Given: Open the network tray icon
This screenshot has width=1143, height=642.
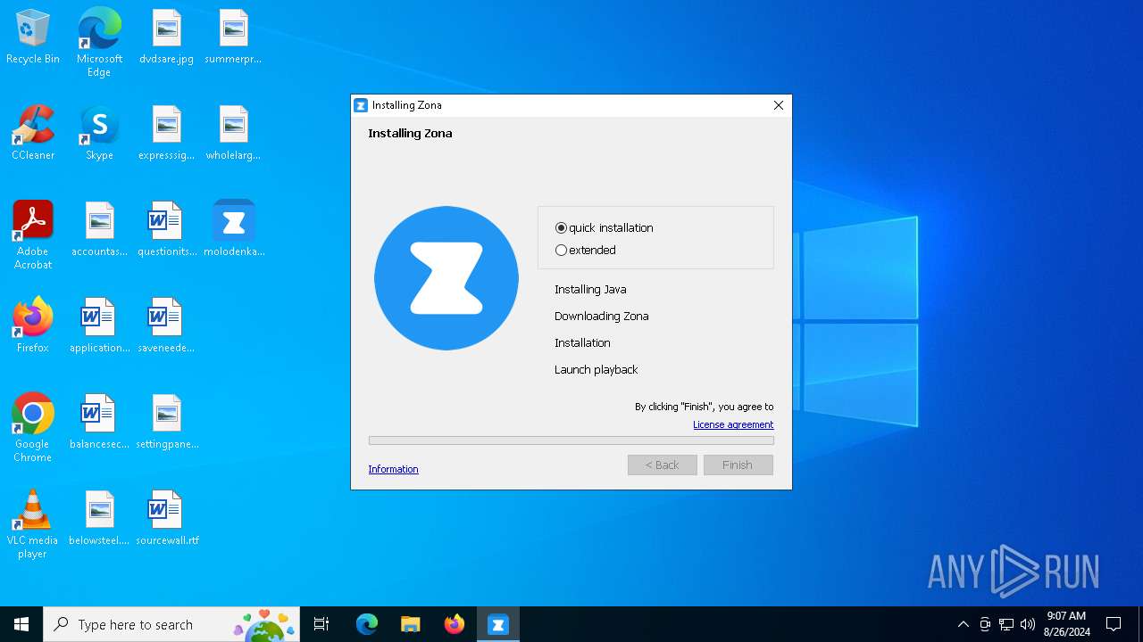Looking at the screenshot, I should coord(1006,624).
